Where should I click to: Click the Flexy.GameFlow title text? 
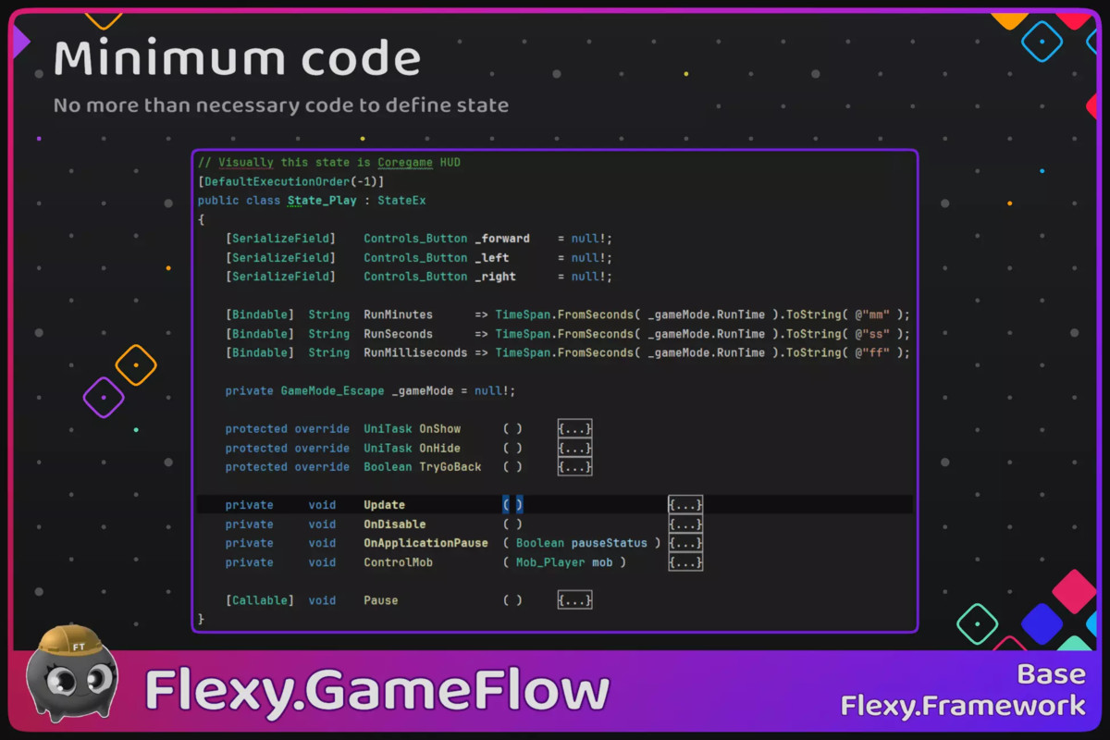pos(377,692)
